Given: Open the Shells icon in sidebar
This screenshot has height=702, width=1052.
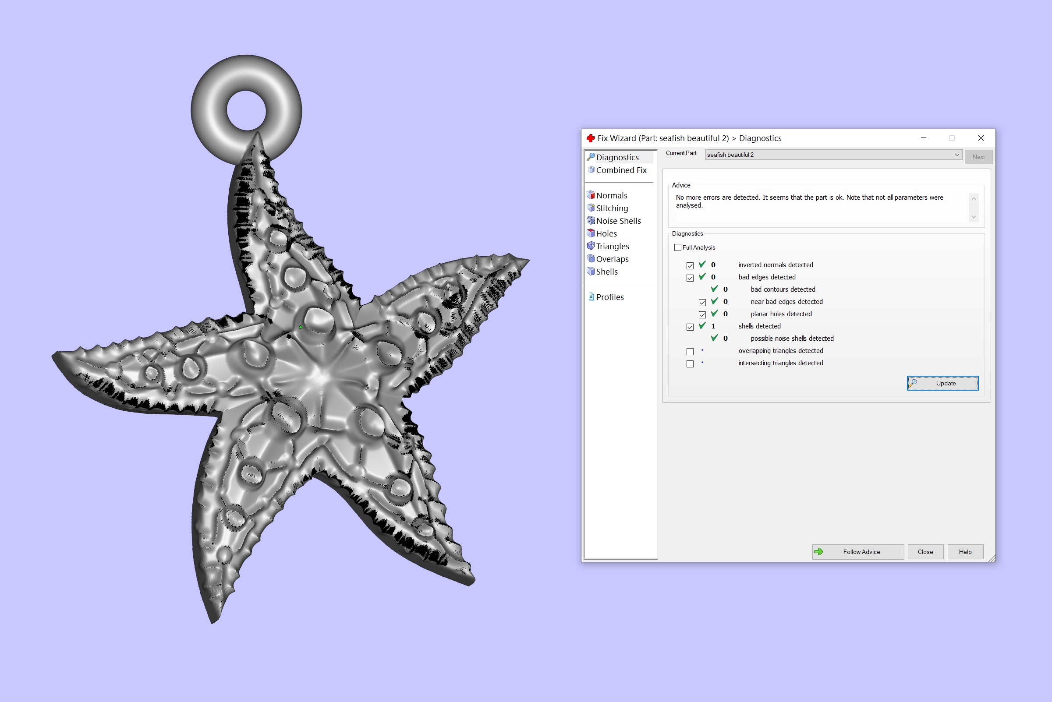Looking at the screenshot, I should click(591, 272).
